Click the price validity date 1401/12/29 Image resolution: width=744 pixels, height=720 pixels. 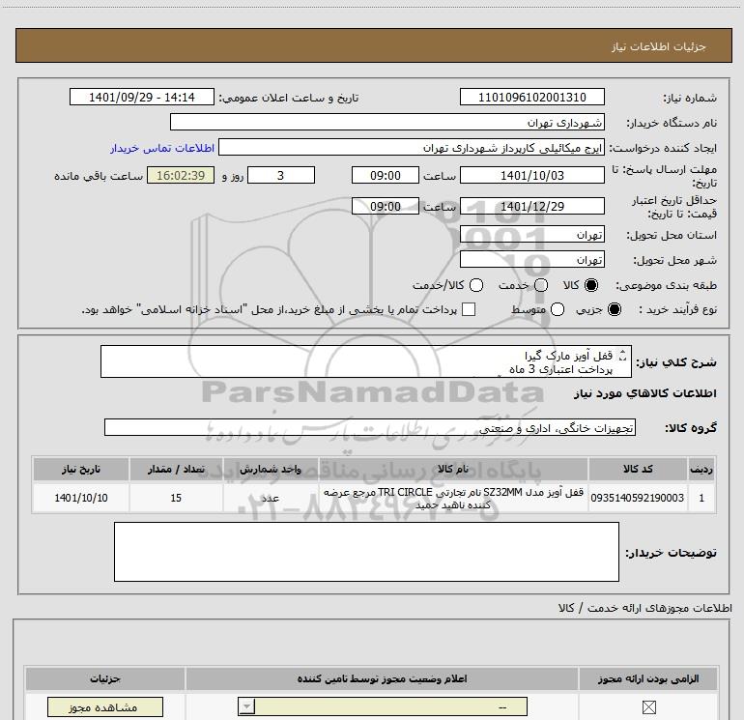[531, 206]
